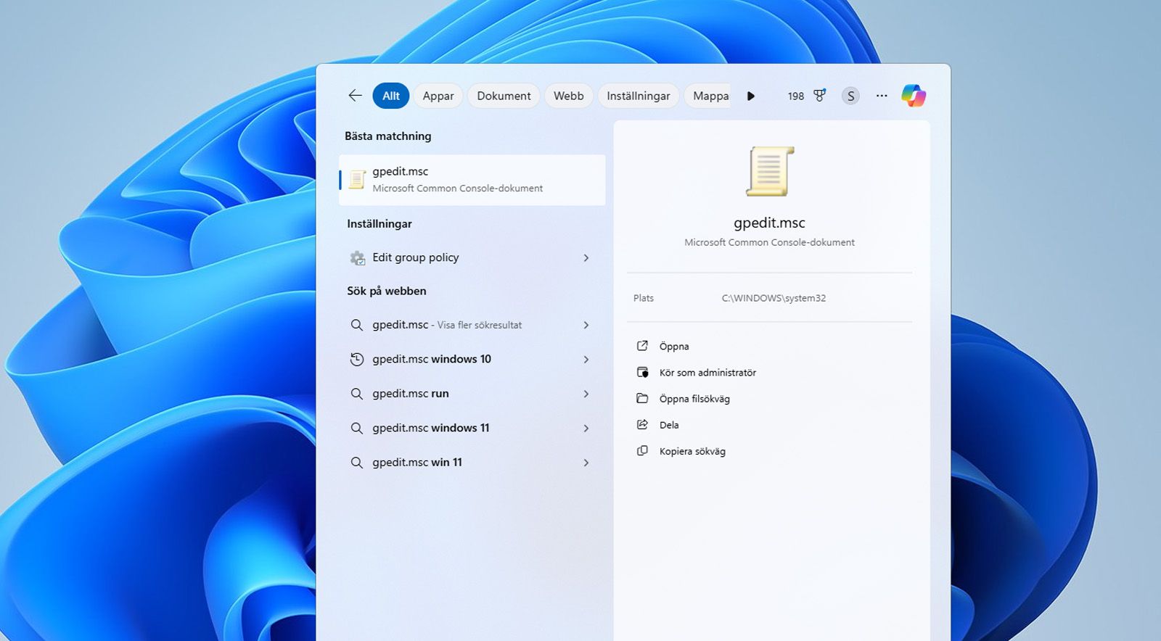Click the large gpedit.msc document icon
This screenshot has height=641, width=1161.
770,171
